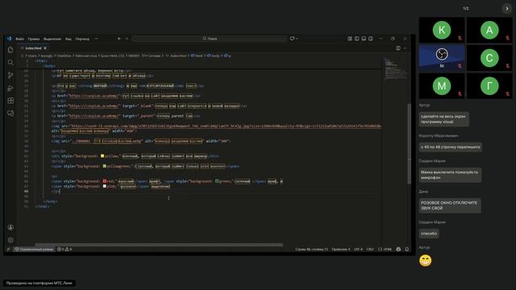Click the image URL in the img src attribute
Image resolution: width=516 pixels, height=290 pixels.
[226, 126]
